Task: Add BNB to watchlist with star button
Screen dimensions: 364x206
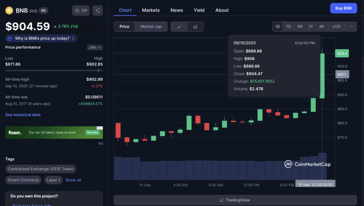Action: (x=81, y=11)
